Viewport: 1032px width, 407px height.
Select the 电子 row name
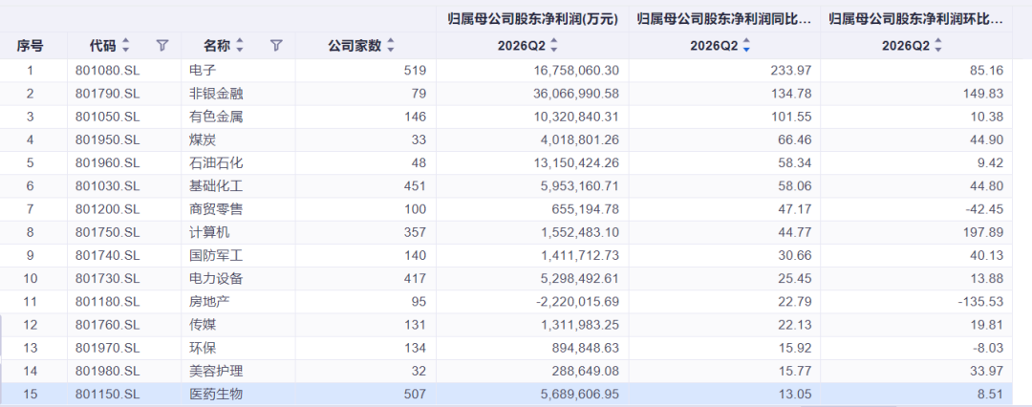(x=202, y=71)
